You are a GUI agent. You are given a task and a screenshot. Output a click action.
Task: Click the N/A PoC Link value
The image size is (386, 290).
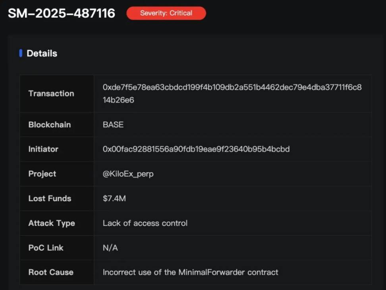tap(110, 248)
